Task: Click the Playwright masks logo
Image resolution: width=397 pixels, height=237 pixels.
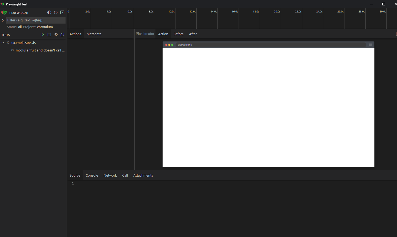Action: (x=4, y=12)
